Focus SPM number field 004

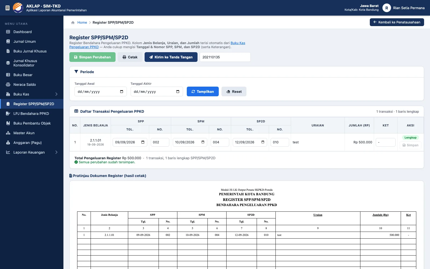pyautogui.click(x=220, y=142)
